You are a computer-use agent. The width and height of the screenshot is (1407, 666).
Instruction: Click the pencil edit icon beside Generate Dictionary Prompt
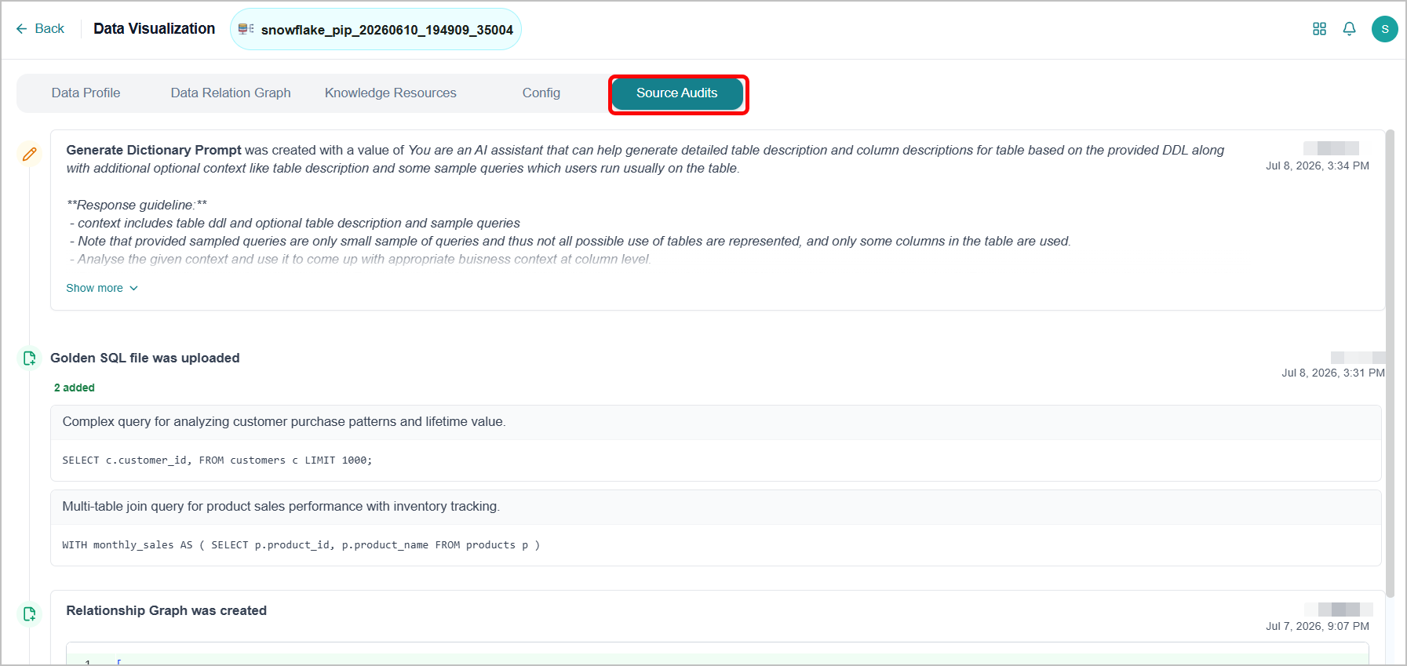coord(29,154)
